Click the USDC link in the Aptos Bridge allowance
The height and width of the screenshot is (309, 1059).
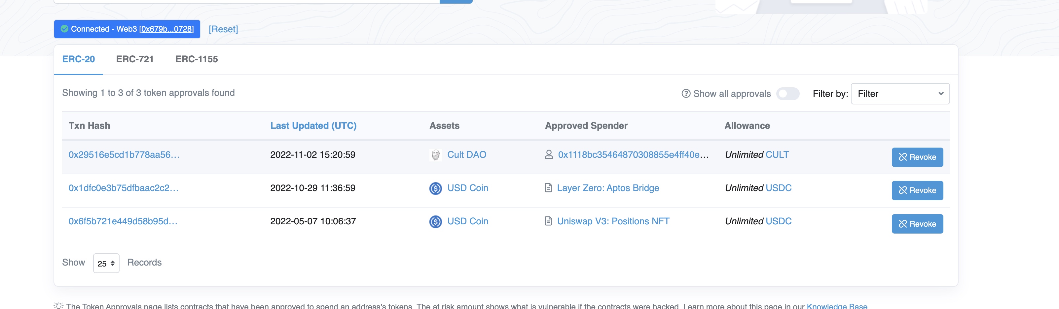coord(779,188)
